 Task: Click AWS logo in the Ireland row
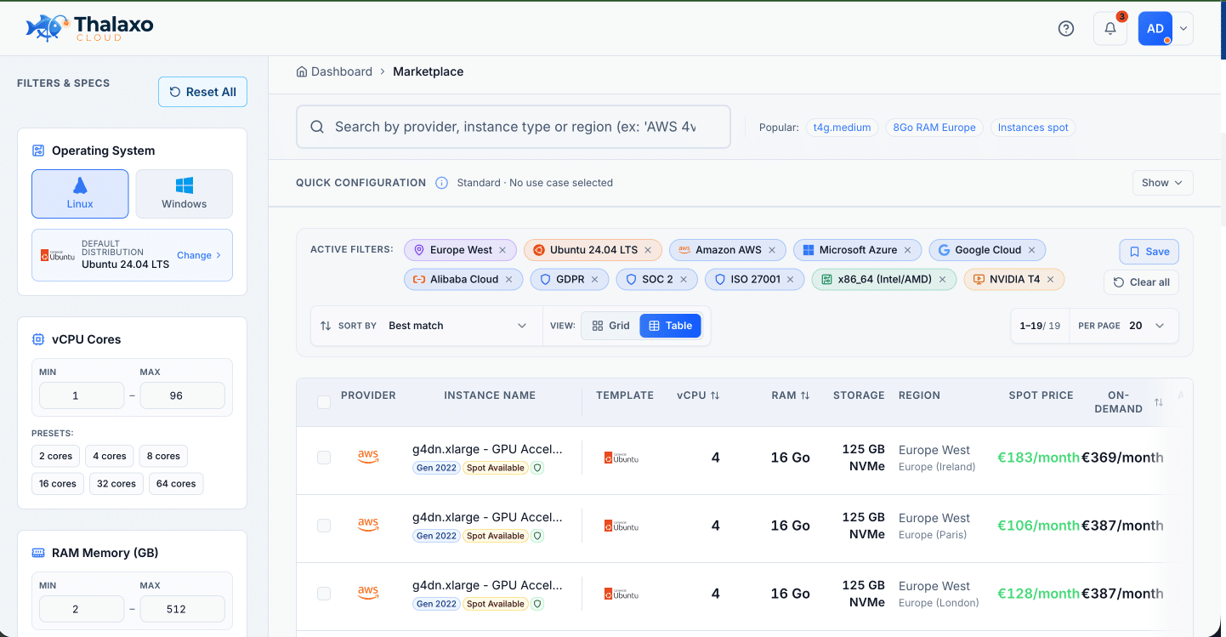[x=368, y=458]
